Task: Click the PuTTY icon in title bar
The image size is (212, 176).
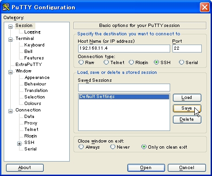Action: 6,7
